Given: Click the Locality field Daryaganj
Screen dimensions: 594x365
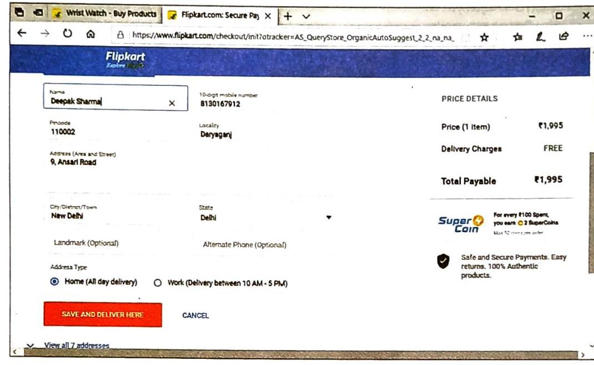Looking at the screenshot, I should click(265, 131).
